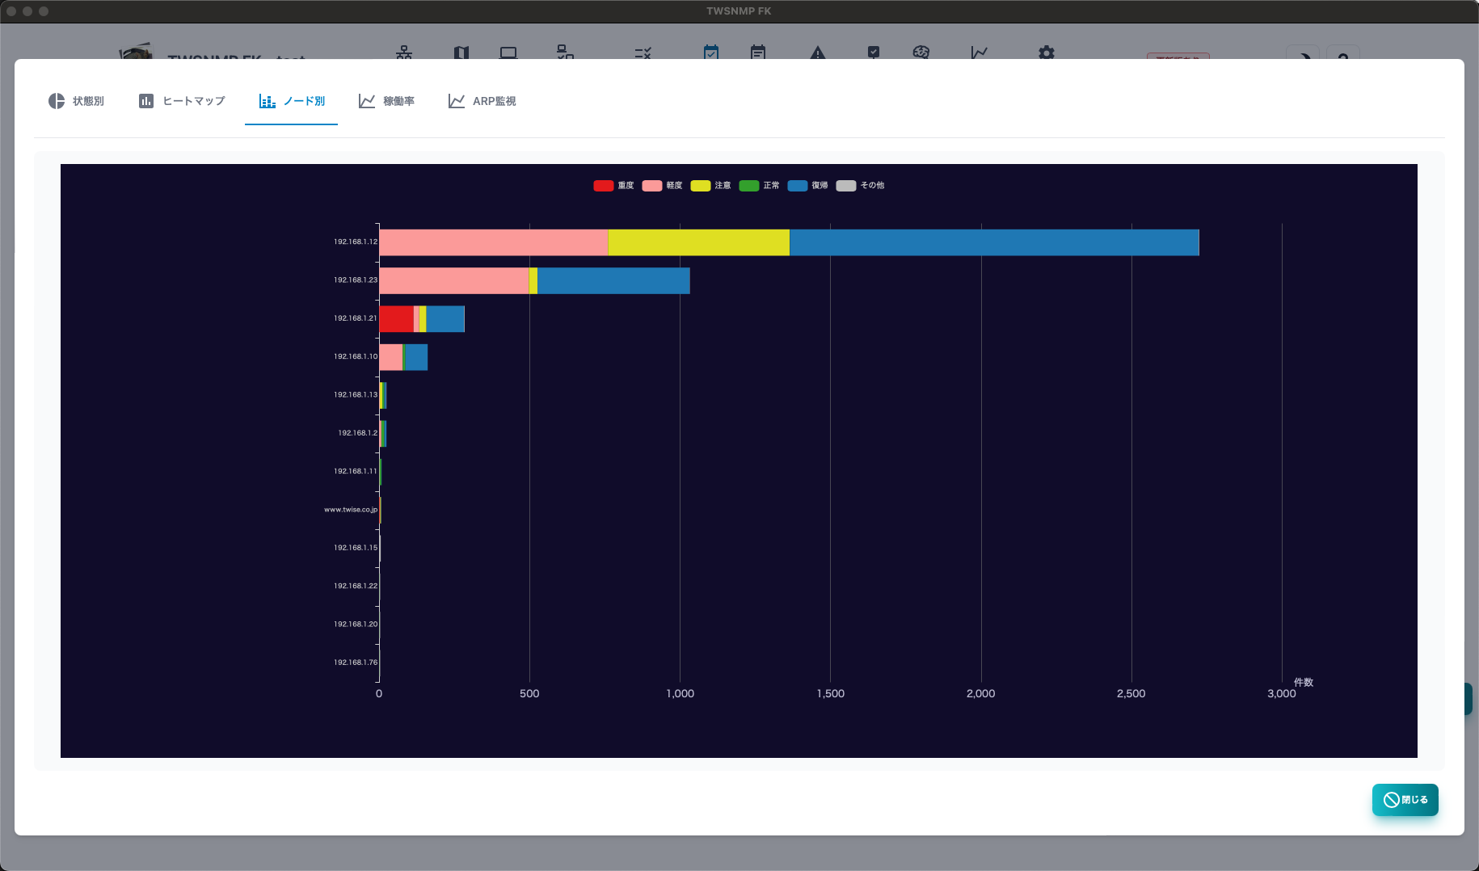1479x871 pixels.
Task: Click the pie chart icon beside 状態別
Action: pos(57,101)
